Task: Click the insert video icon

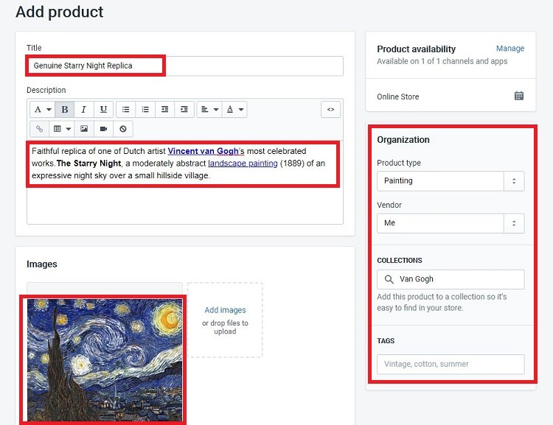Action: point(103,129)
